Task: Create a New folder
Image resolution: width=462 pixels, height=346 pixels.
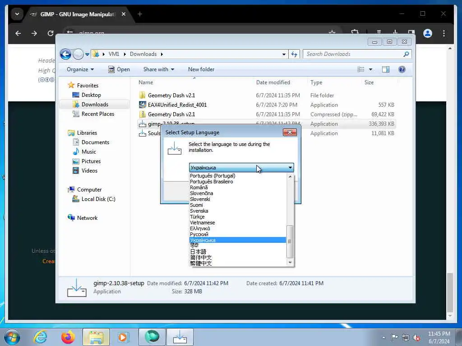Action: (201, 69)
